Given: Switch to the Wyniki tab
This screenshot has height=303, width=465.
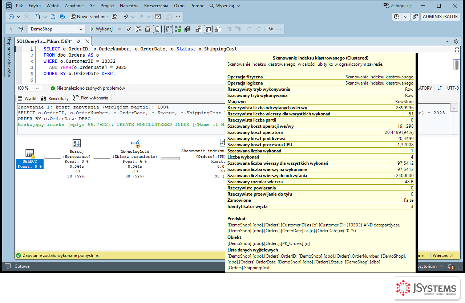Looking at the screenshot, I should pos(27,98).
